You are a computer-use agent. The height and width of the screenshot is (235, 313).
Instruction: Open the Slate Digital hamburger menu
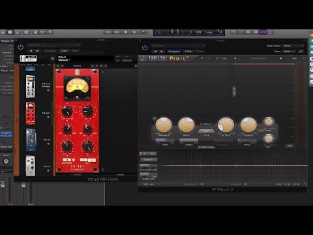tap(52, 59)
